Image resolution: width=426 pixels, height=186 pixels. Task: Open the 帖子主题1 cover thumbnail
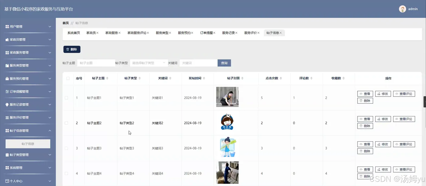pyautogui.click(x=227, y=97)
